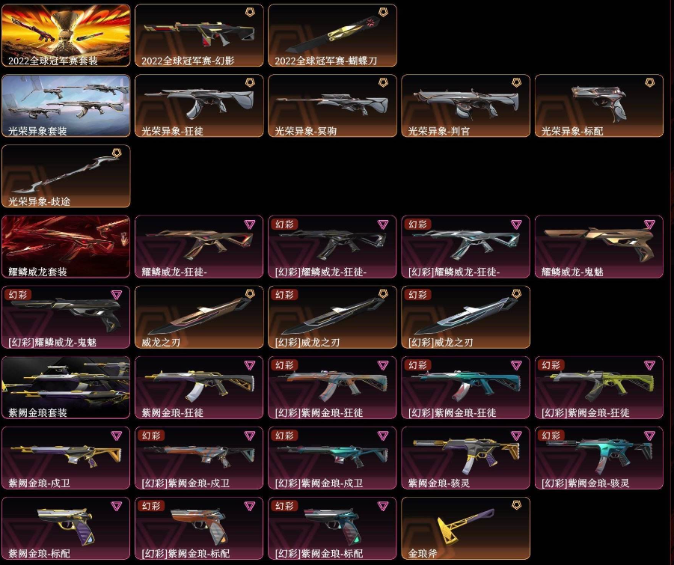Click the gold tier icon on 金琅斧

tap(516, 506)
